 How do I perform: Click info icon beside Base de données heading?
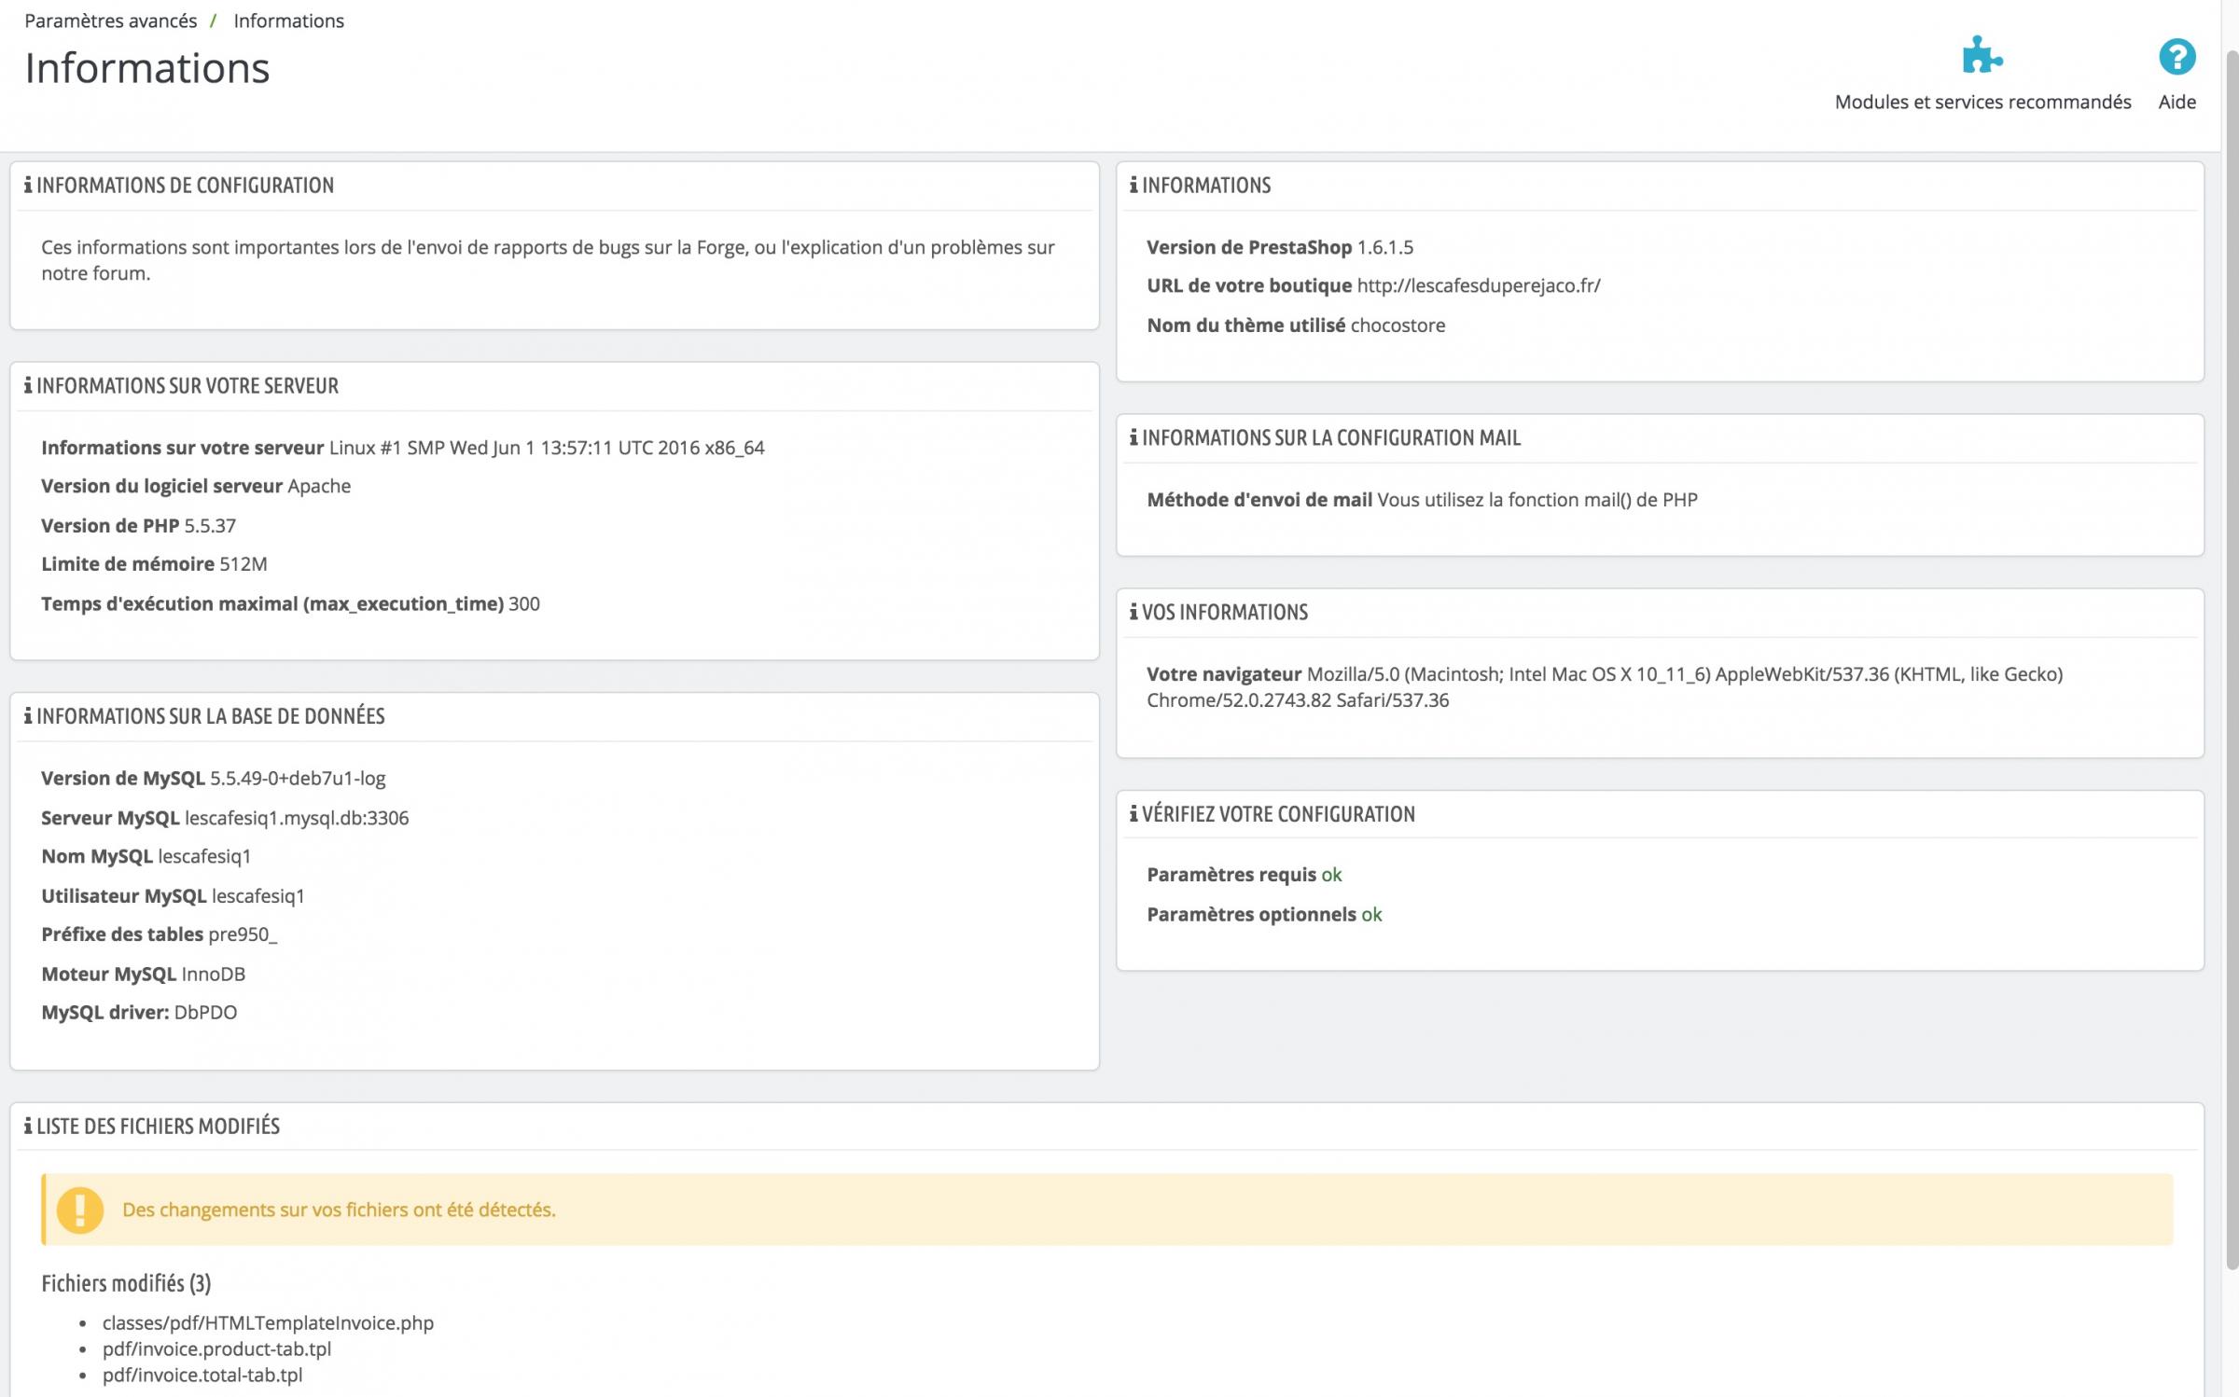[x=28, y=715]
